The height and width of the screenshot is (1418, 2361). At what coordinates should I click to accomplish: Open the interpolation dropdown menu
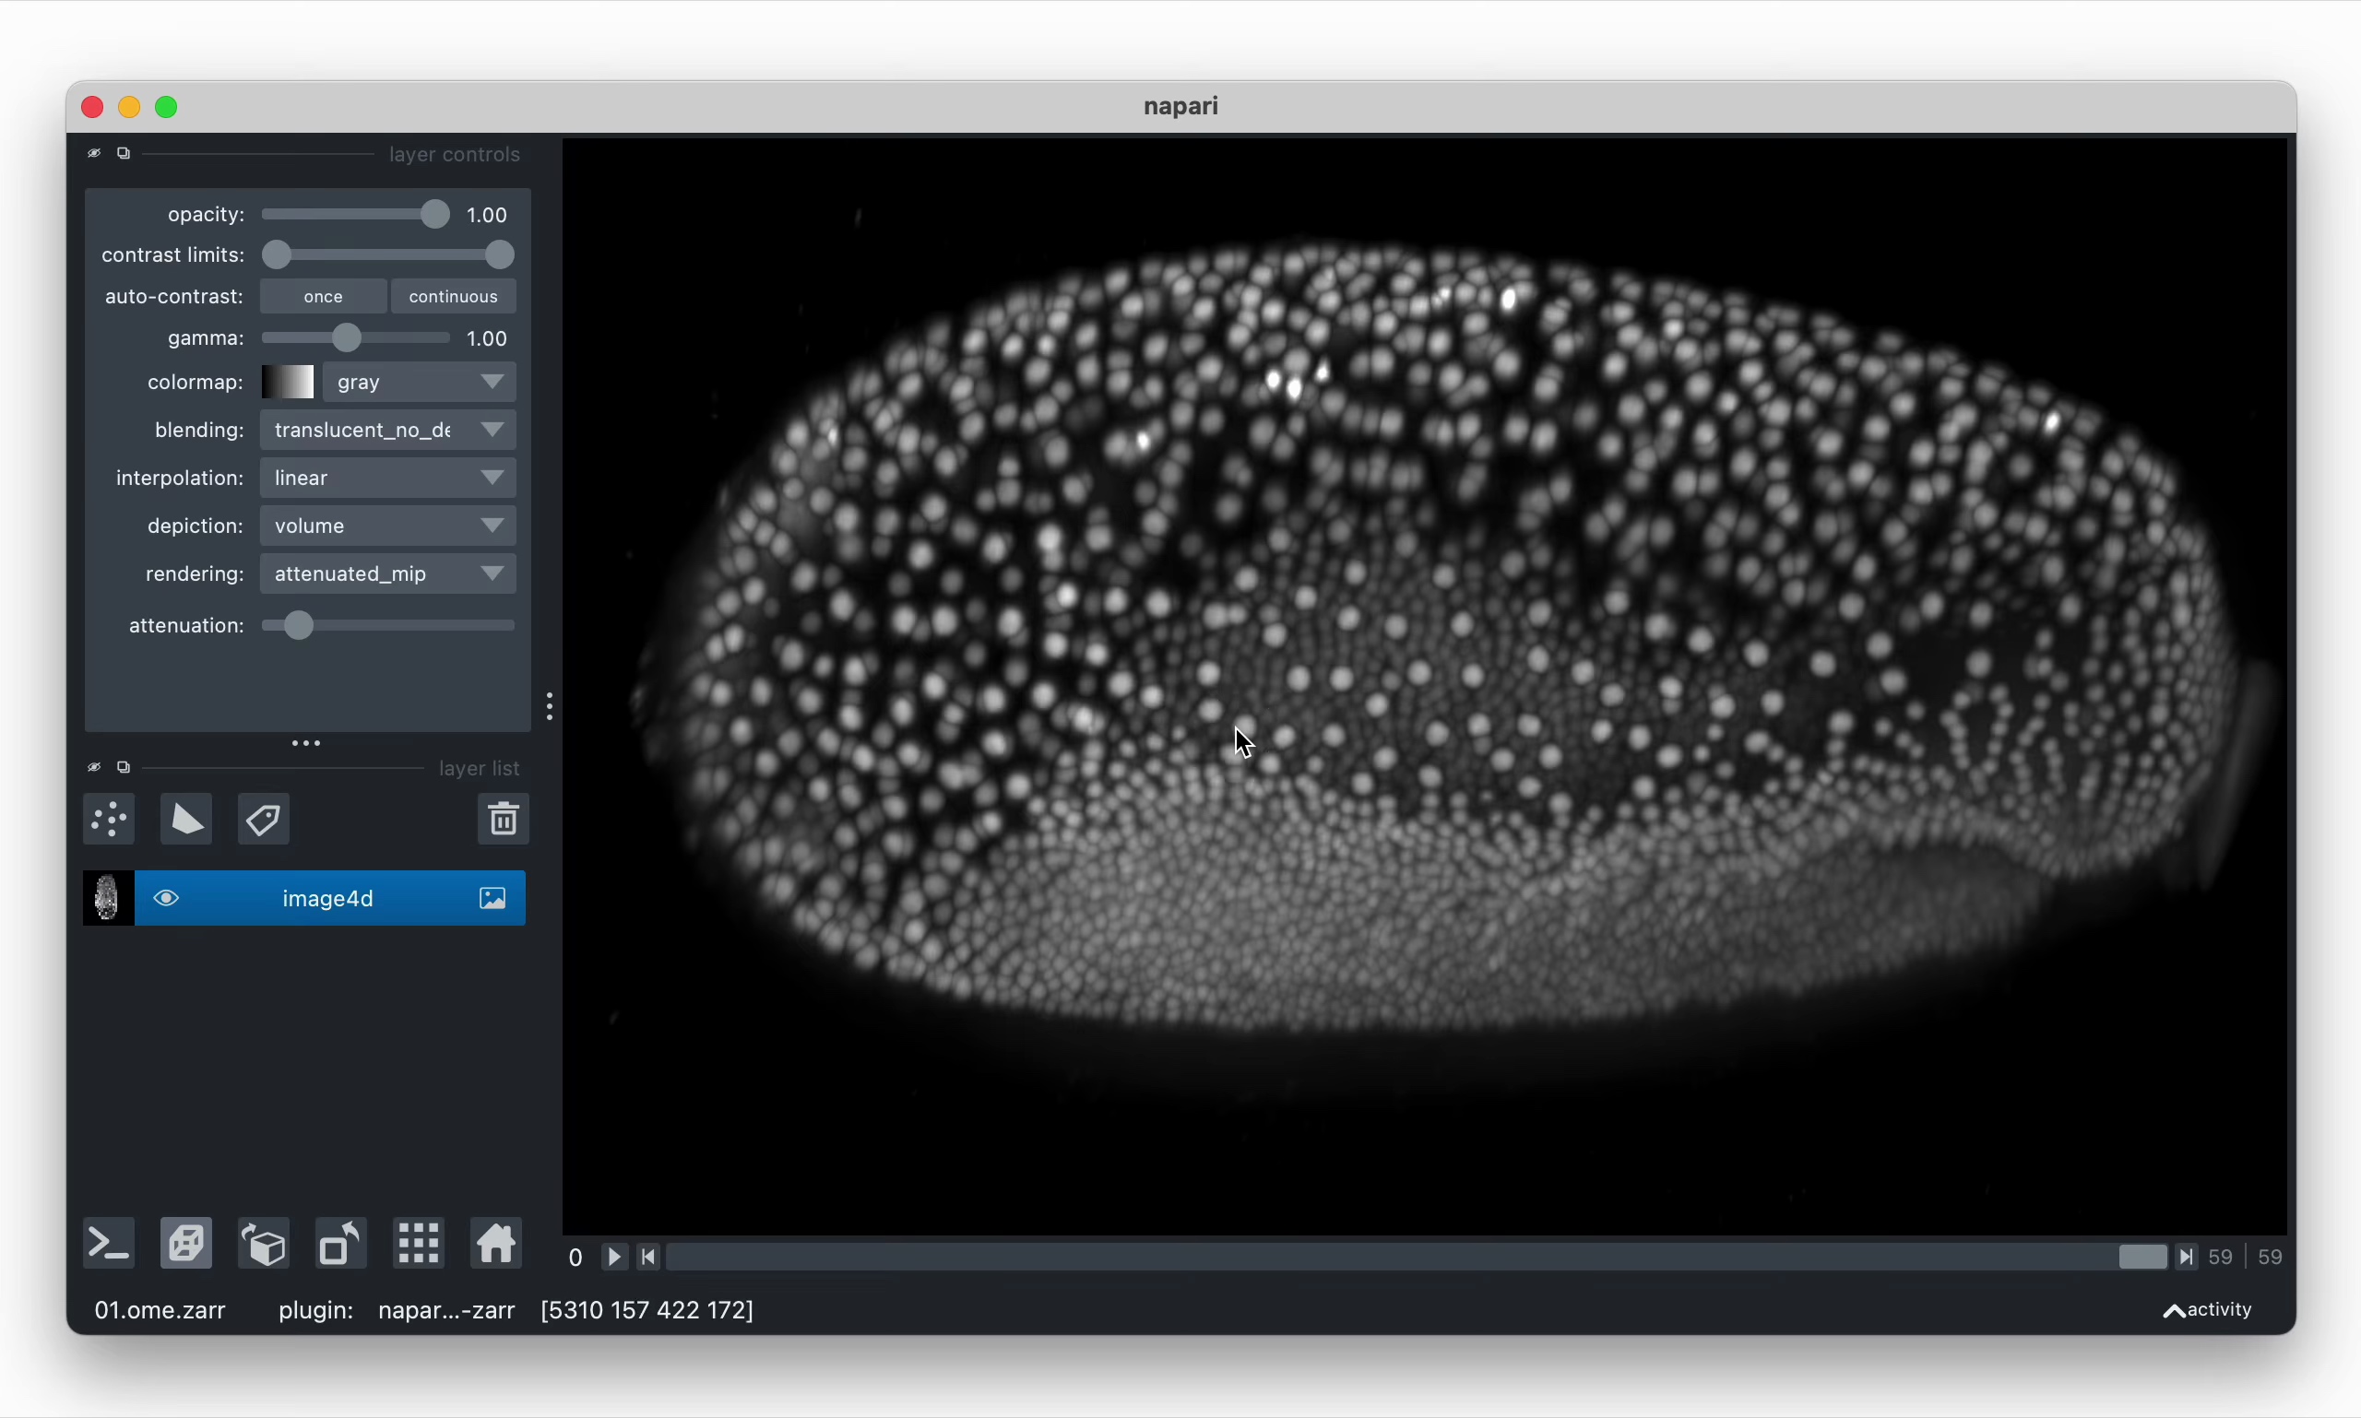(x=388, y=478)
